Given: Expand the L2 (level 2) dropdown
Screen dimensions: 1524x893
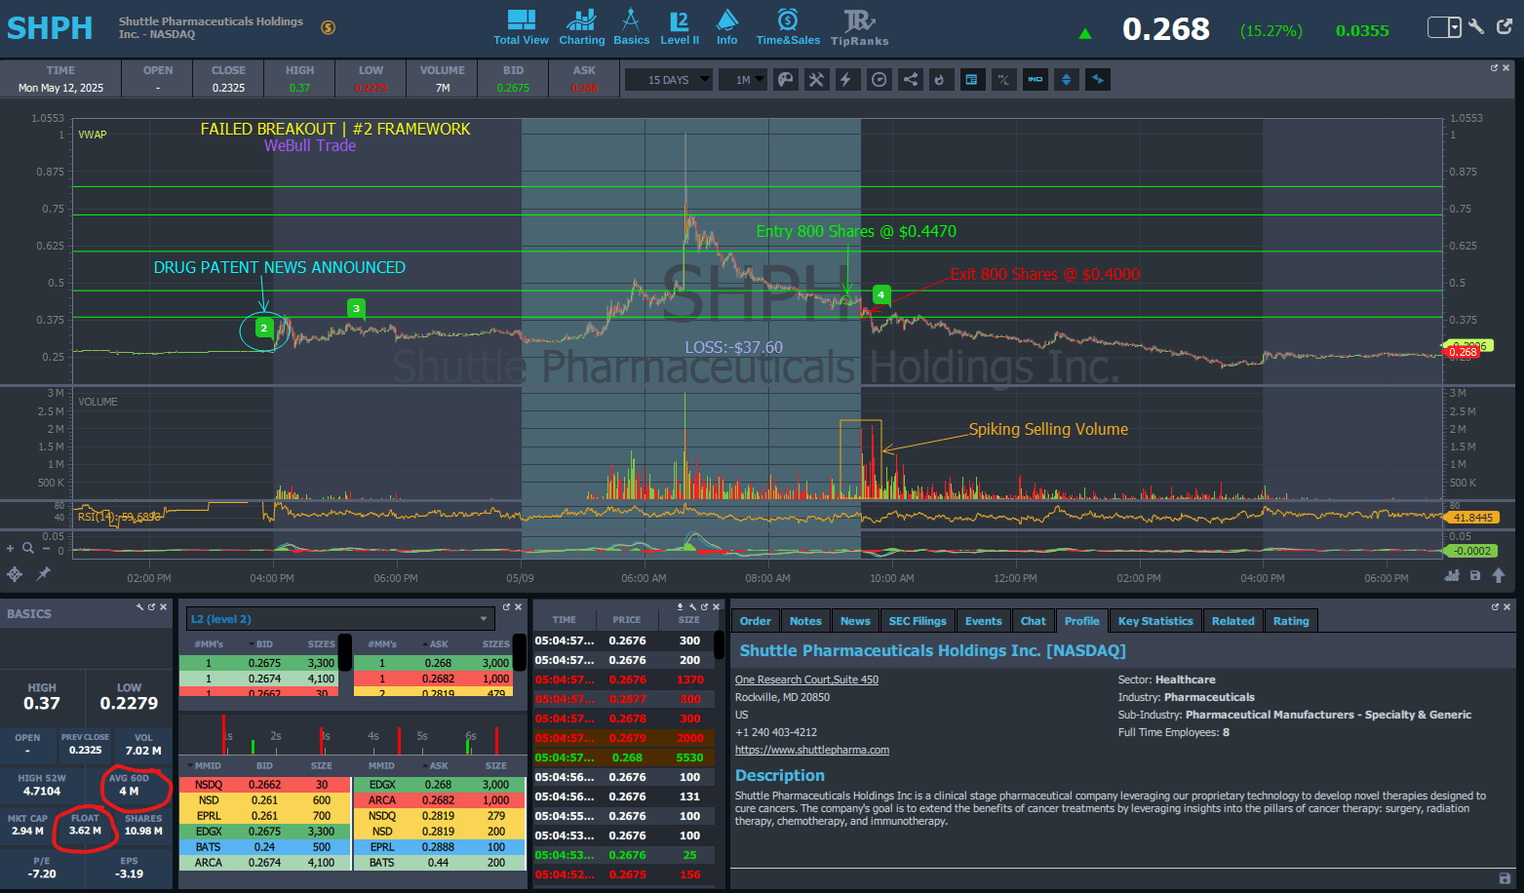Looking at the screenshot, I should 484,619.
